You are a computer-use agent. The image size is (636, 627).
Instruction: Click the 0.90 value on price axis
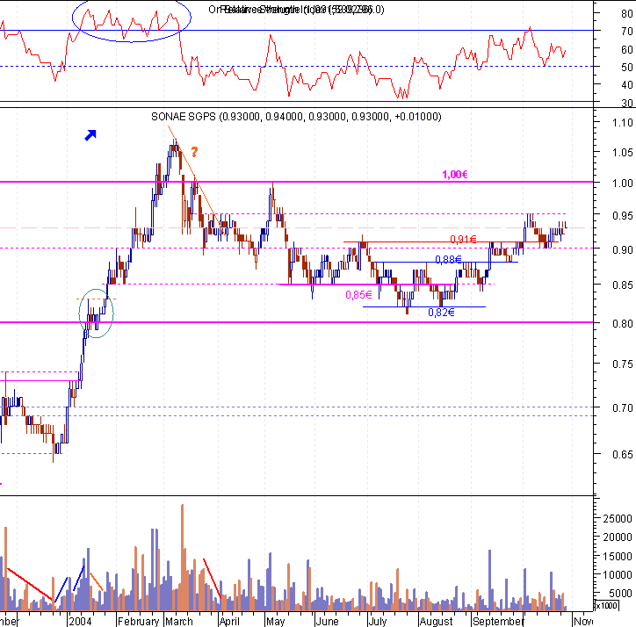(623, 249)
